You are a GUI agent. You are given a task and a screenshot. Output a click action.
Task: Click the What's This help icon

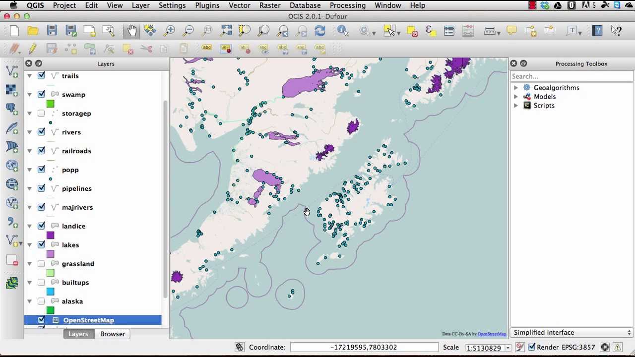point(616,31)
